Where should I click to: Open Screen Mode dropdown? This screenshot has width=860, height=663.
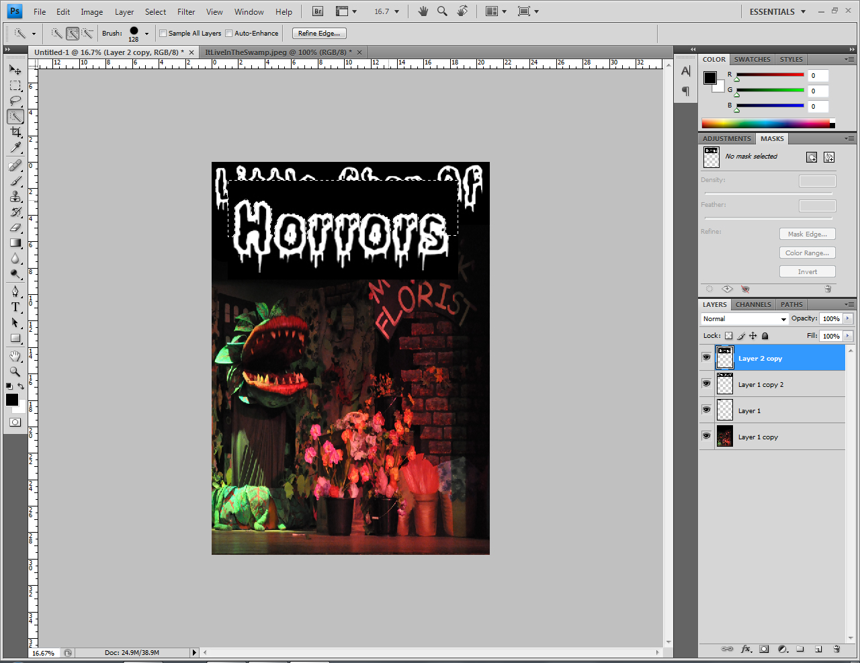[x=529, y=11]
